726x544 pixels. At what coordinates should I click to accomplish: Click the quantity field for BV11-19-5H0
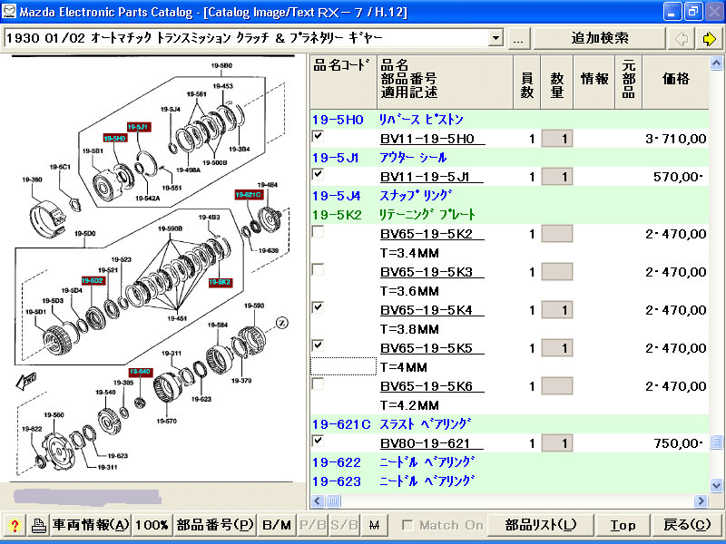point(557,139)
